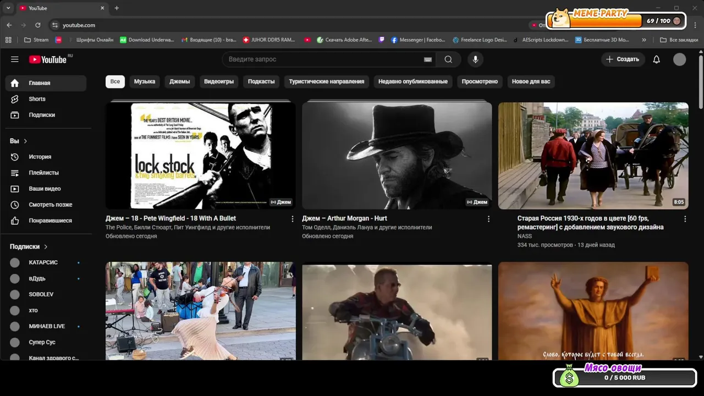Click the page vertical scrollbar
The image size is (704, 396).
(x=701, y=81)
